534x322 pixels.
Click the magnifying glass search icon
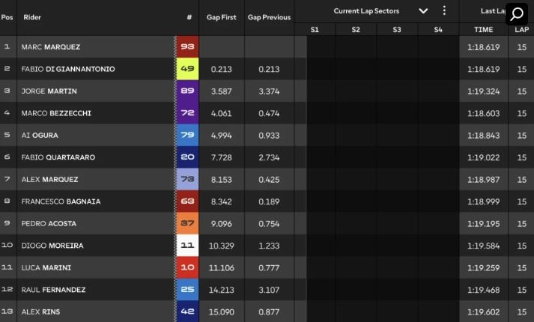point(518,13)
